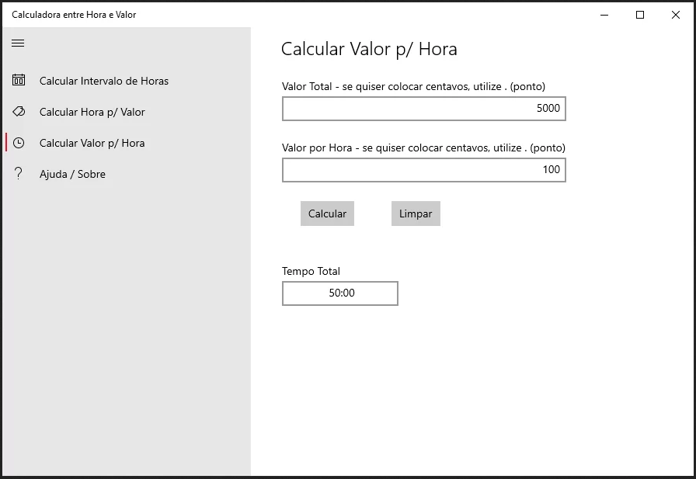Close the Calculadora entre Hora e Valor window
Screen dimensions: 696x479
click(x=675, y=15)
